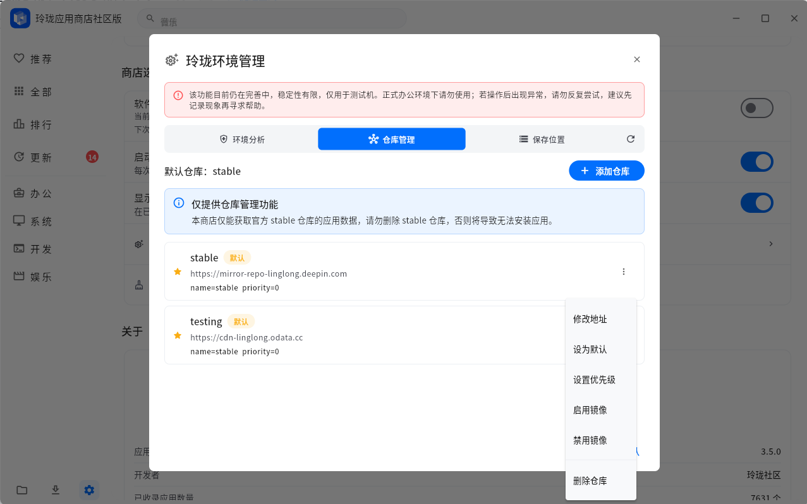This screenshot has height=504, width=807.
Task: Click the gear icon beside 玲珑环境管理 title
Action: point(172,60)
